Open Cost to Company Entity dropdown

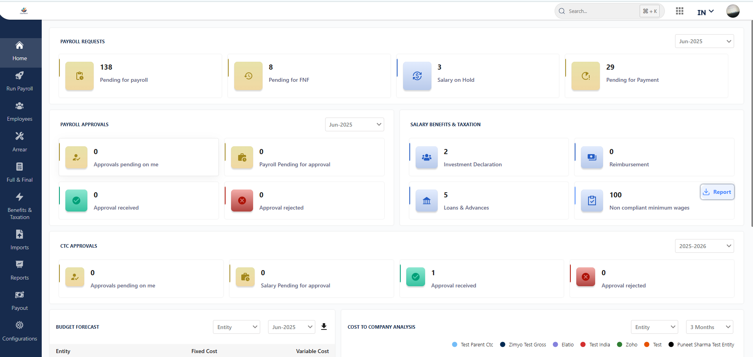655,327
